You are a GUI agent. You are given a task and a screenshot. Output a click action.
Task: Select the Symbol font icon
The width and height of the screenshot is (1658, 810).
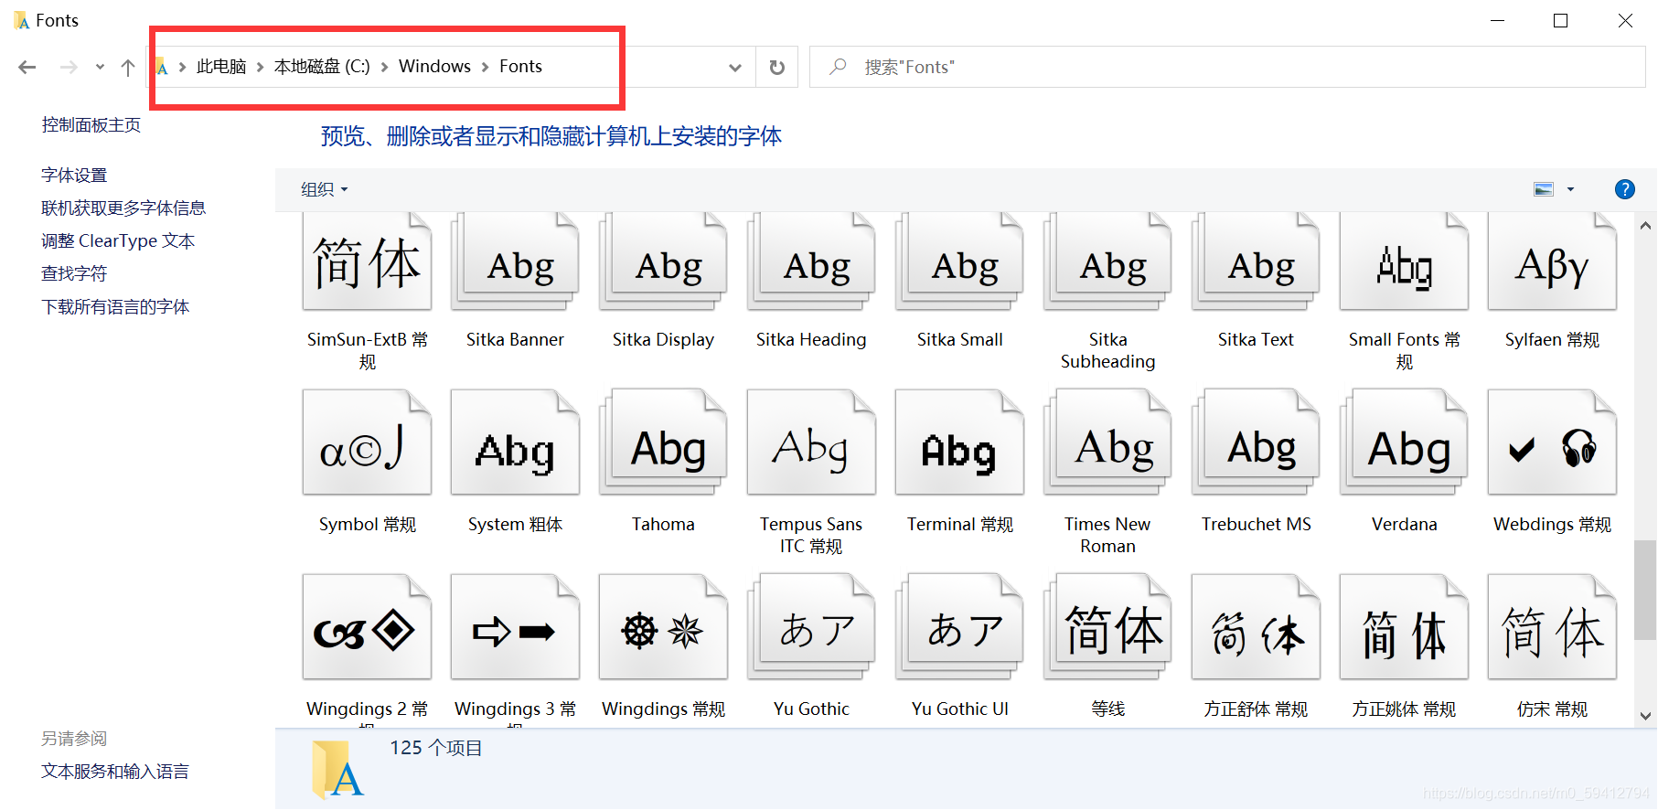point(368,442)
